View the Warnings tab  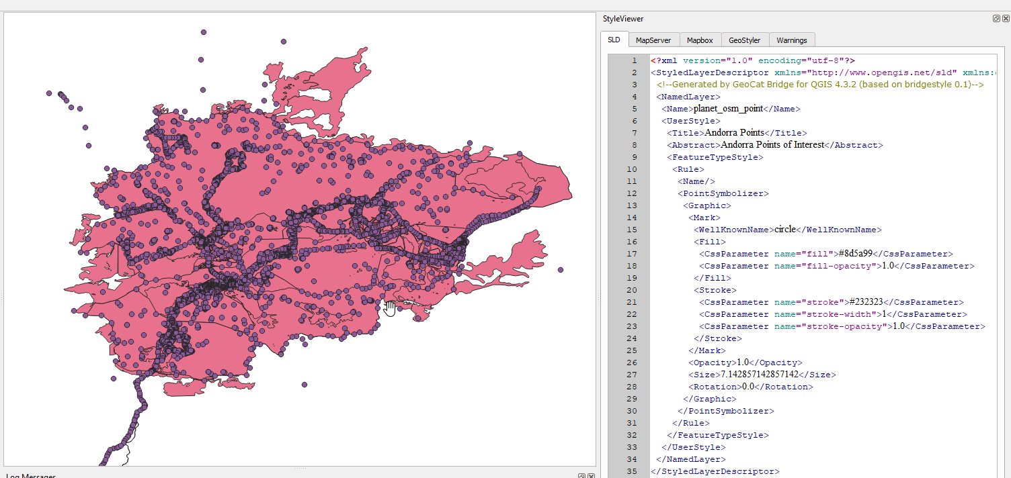tap(791, 40)
